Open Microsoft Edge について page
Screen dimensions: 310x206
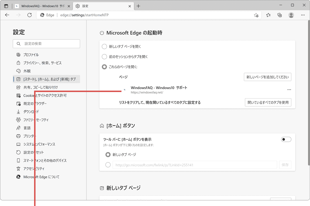pyautogui.click(x=46, y=177)
